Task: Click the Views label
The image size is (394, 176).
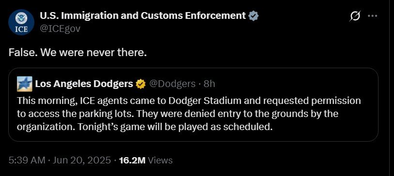Action: click(x=160, y=160)
